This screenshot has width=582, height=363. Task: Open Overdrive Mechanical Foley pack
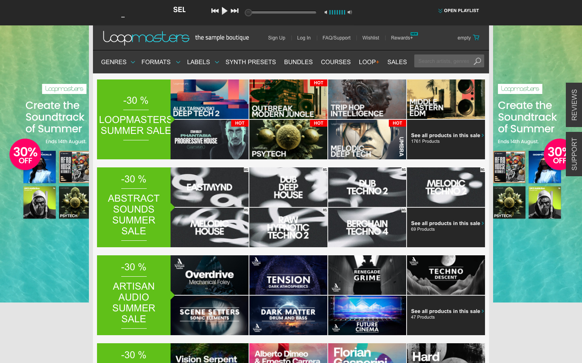pos(209,275)
